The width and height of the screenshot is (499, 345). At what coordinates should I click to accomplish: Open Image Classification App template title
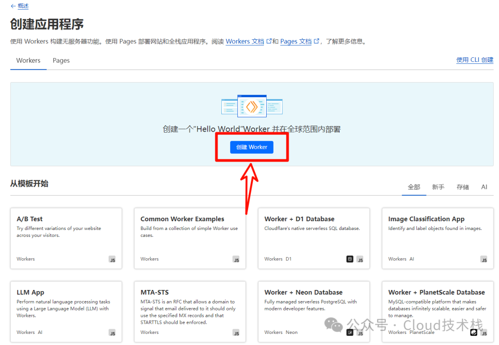coord(426,219)
